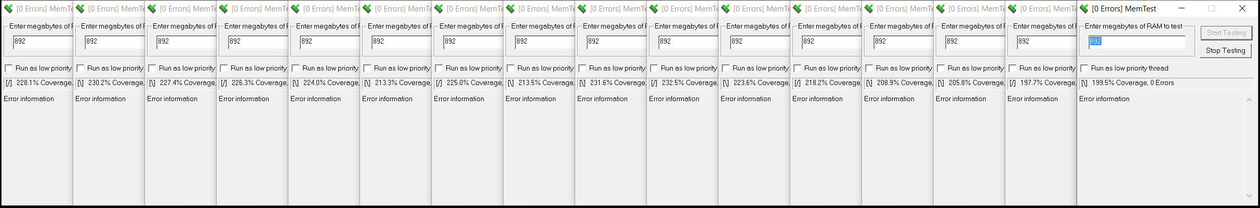Tick low priority checkbox in 230.2% coverage window
Image resolution: width=1260 pixels, height=208 pixels.
(x=81, y=68)
